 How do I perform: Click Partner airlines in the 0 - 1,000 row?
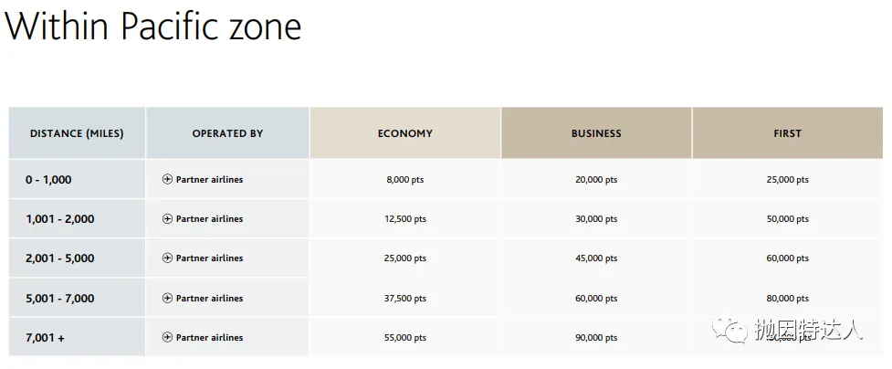[209, 180]
